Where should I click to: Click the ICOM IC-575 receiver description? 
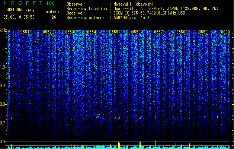[149, 13]
